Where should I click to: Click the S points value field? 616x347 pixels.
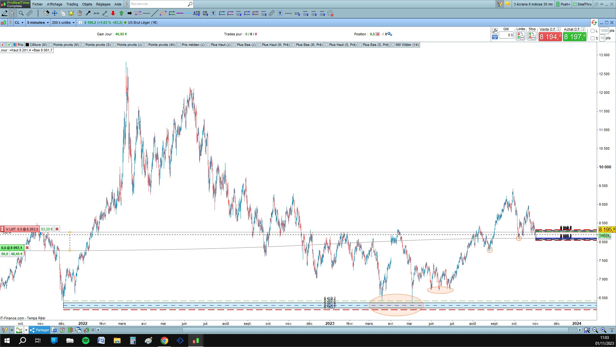point(602,38)
